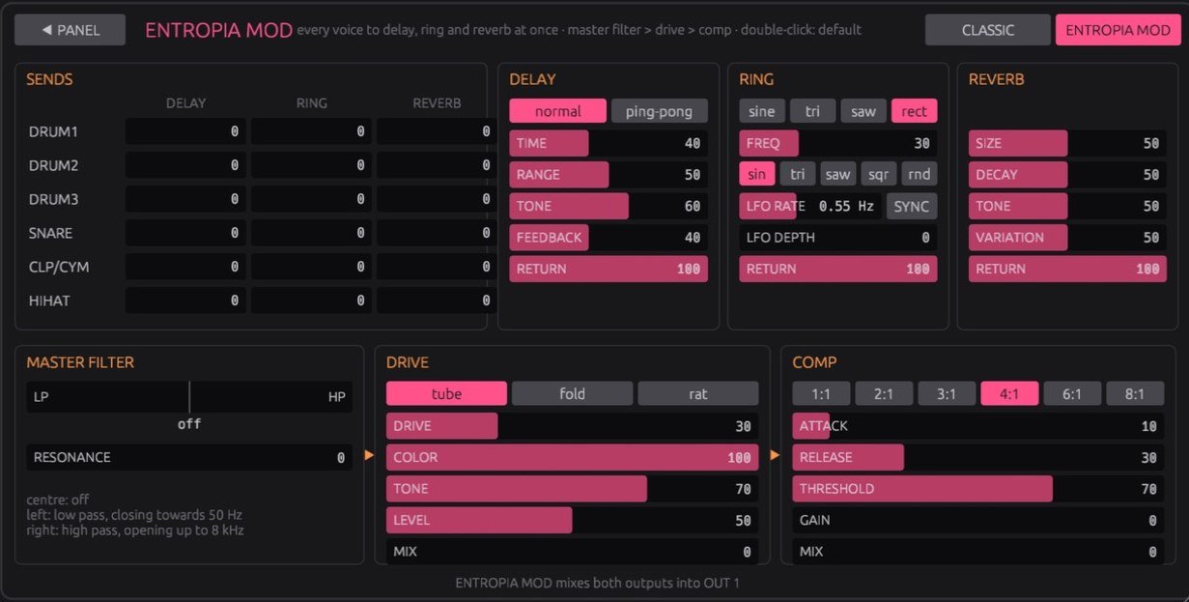
Task: Click the compressor MIX slider
Action: 978,552
